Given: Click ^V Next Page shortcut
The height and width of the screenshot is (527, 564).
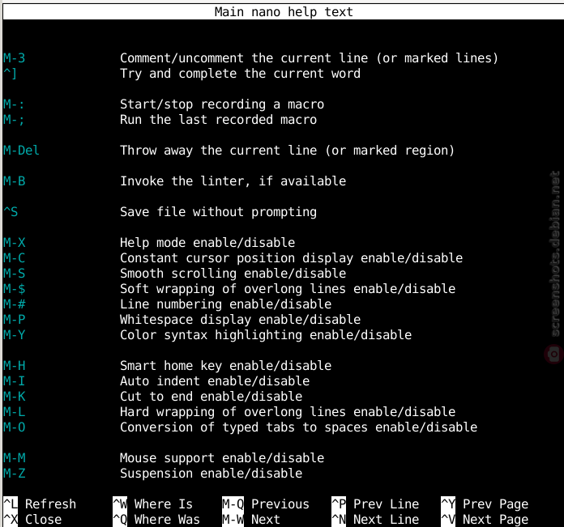Looking at the screenshot, I should coord(485,520).
